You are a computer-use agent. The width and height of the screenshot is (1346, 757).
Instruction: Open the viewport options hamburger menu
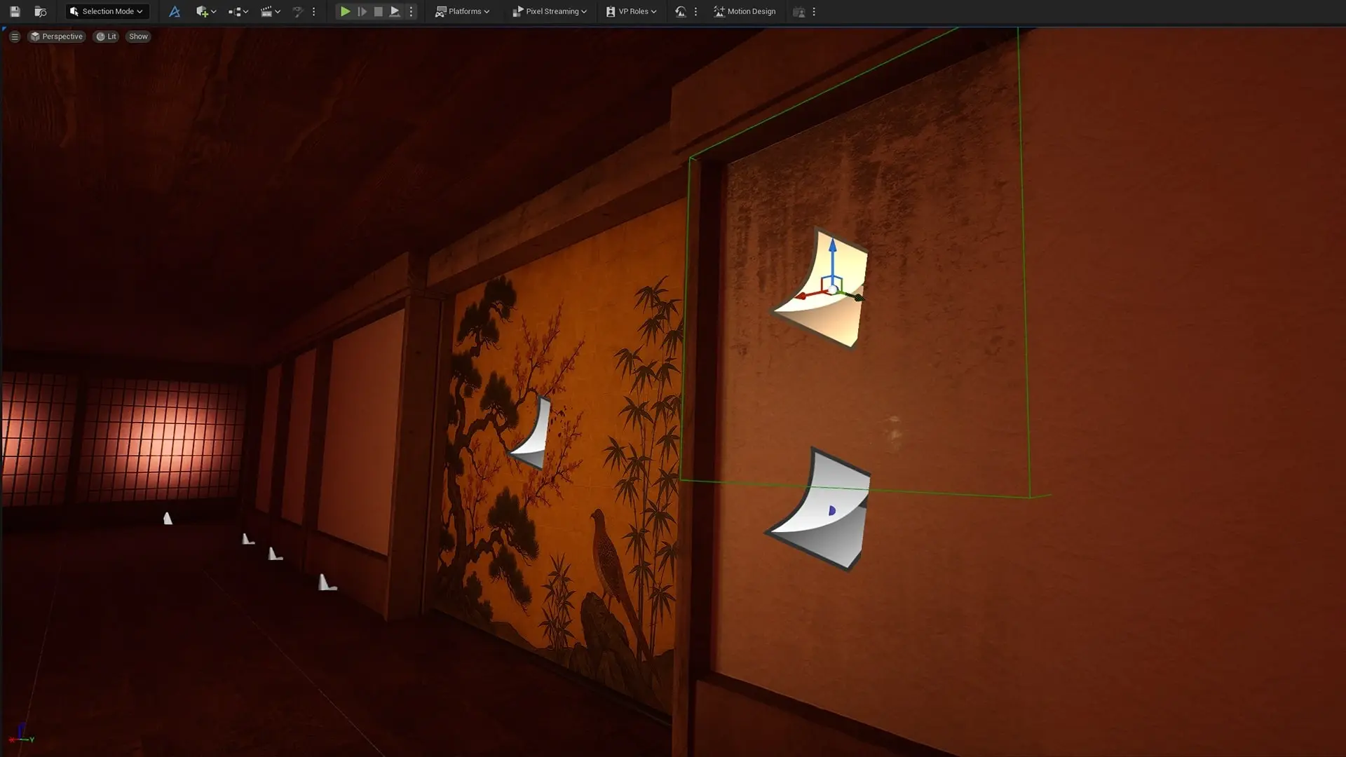coord(15,36)
